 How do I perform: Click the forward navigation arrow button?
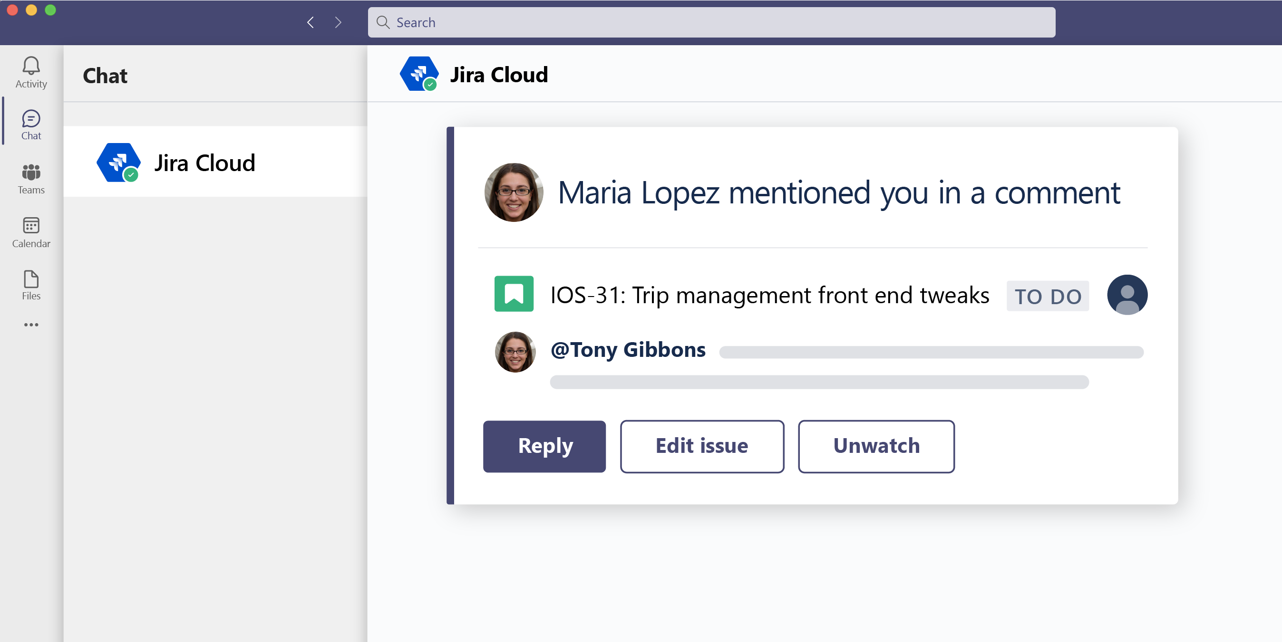339,22
